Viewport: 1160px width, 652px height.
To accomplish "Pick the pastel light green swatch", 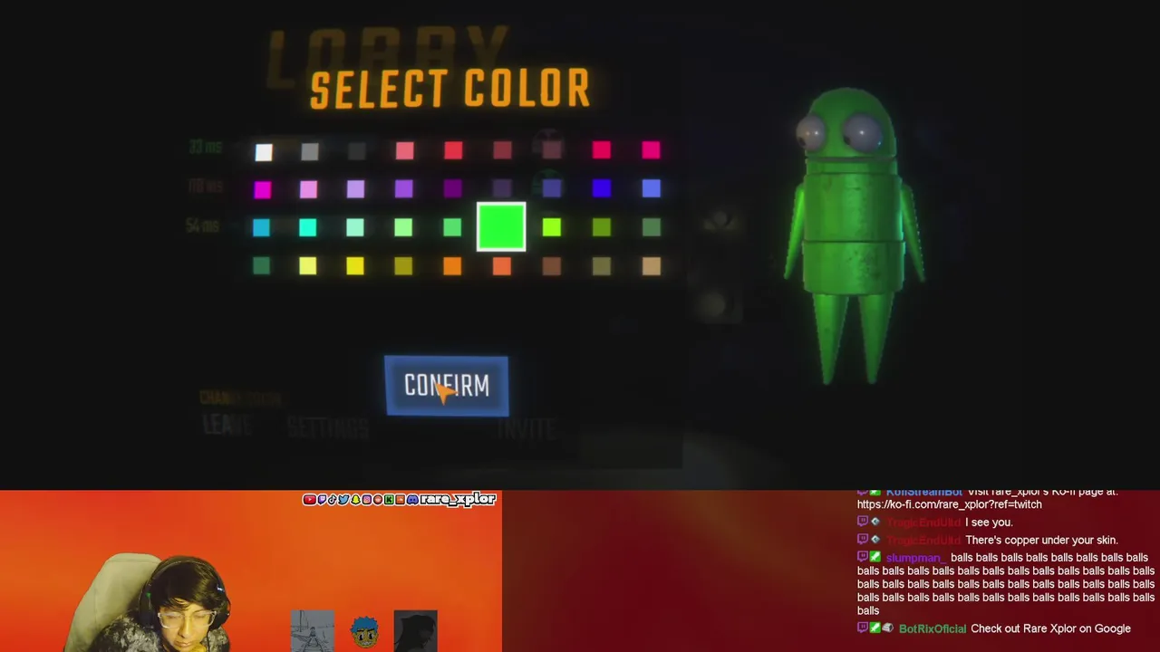I will pos(402,227).
